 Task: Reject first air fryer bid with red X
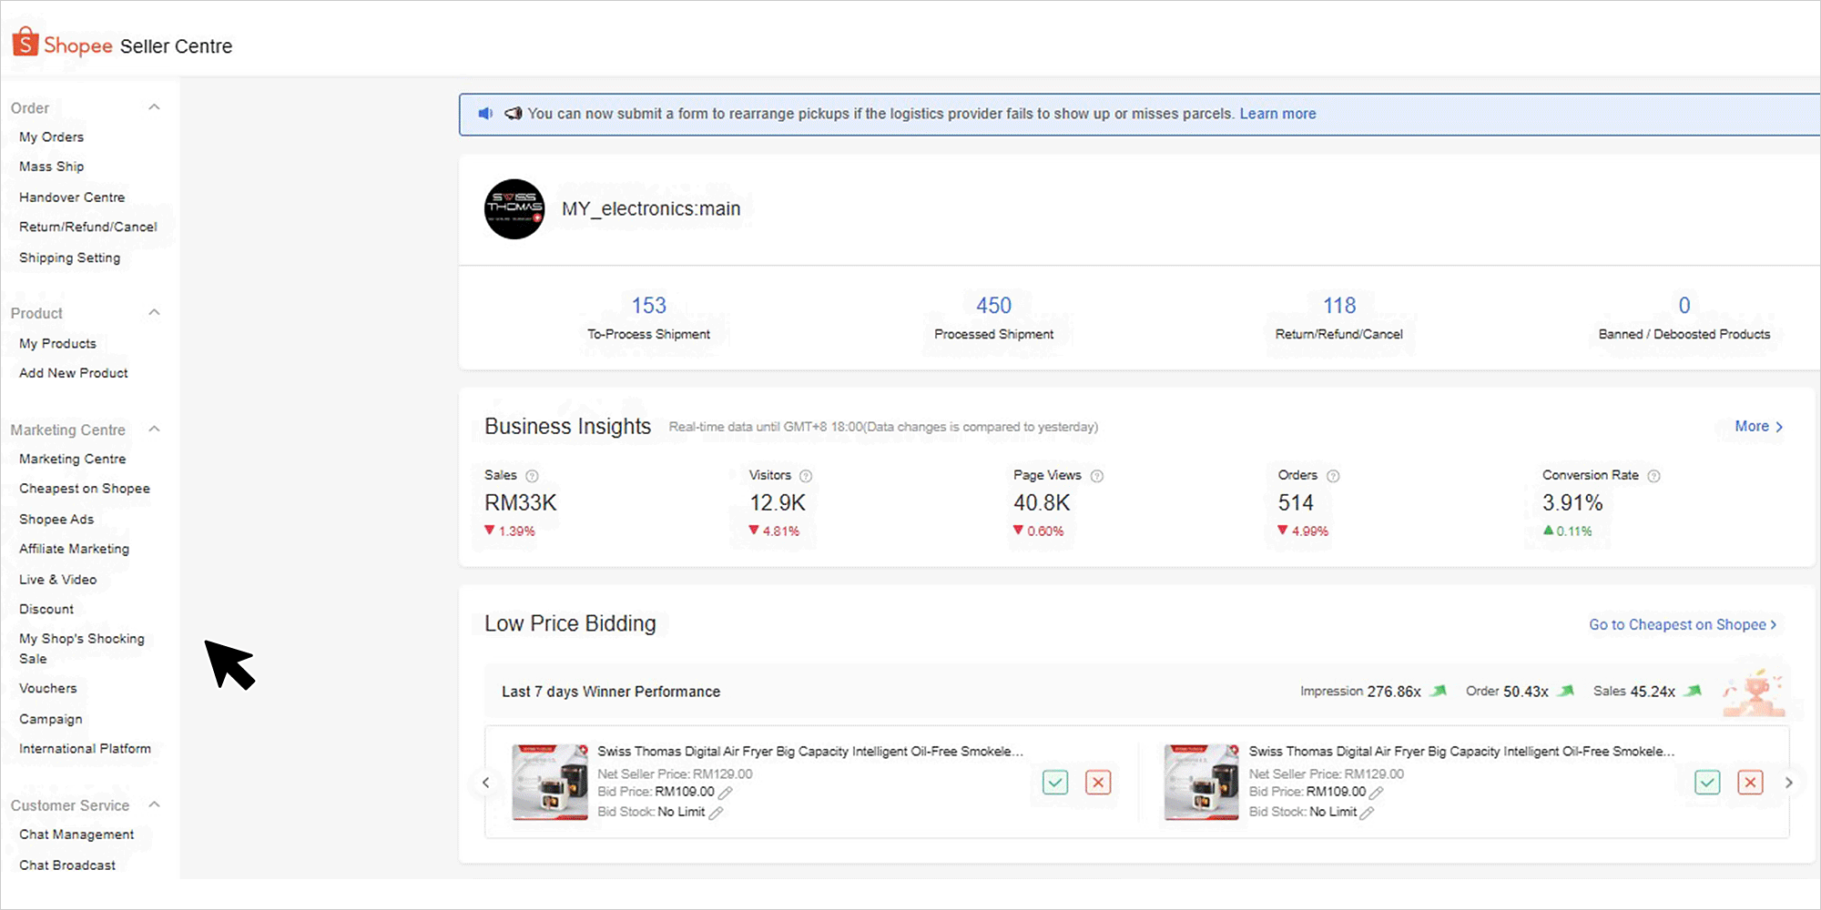1098,783
